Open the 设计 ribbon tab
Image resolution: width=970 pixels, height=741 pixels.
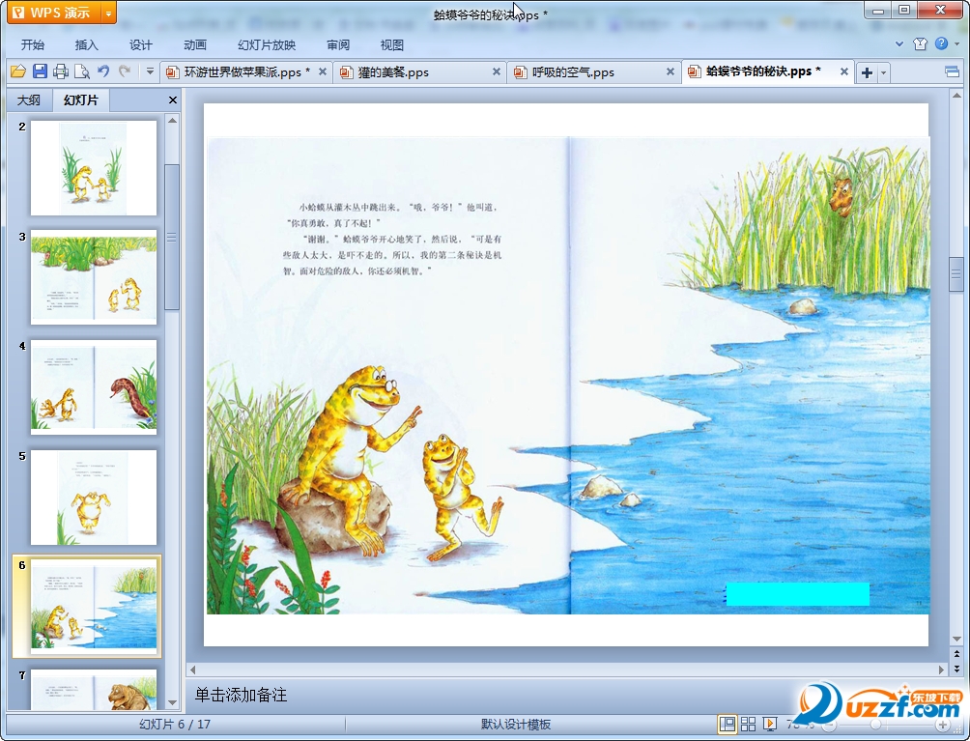coord(140,45)
